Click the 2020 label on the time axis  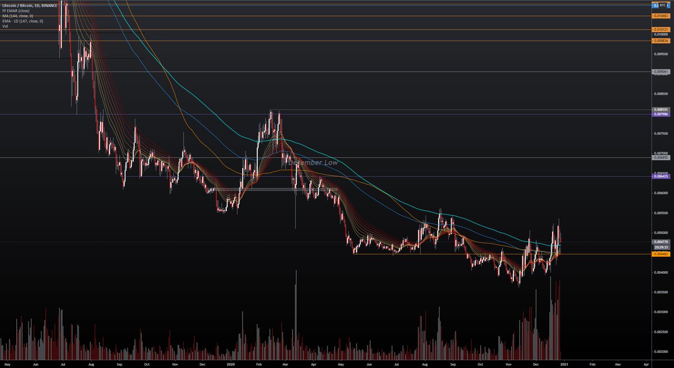pos(231,364)
